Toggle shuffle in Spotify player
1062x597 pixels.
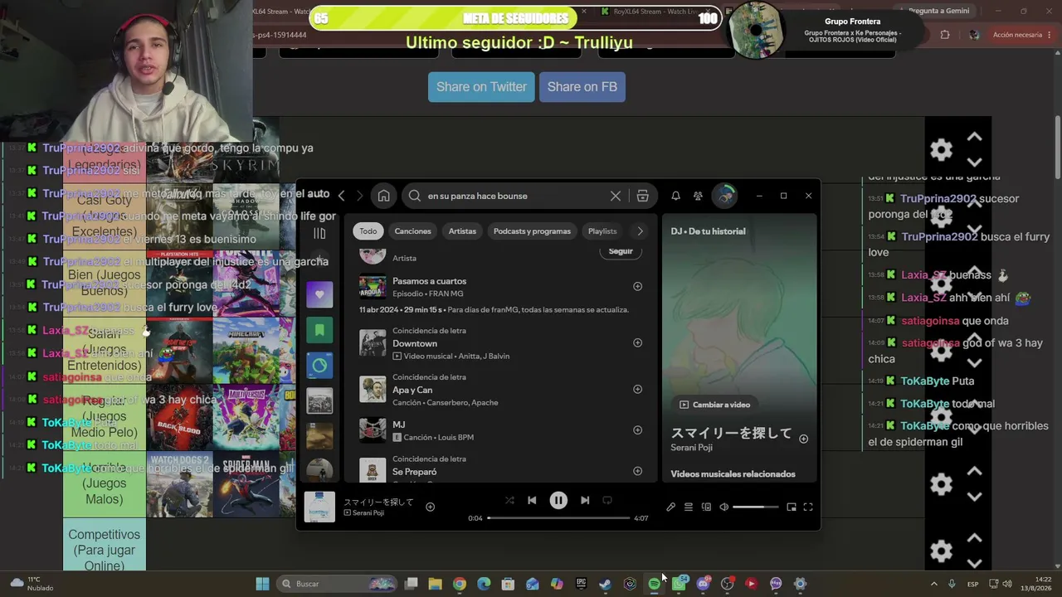509,500
